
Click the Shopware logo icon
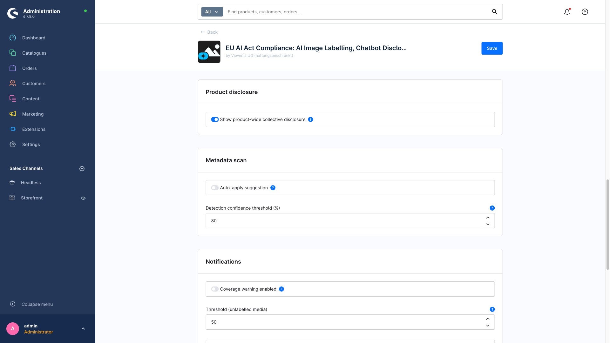[13, 13]
